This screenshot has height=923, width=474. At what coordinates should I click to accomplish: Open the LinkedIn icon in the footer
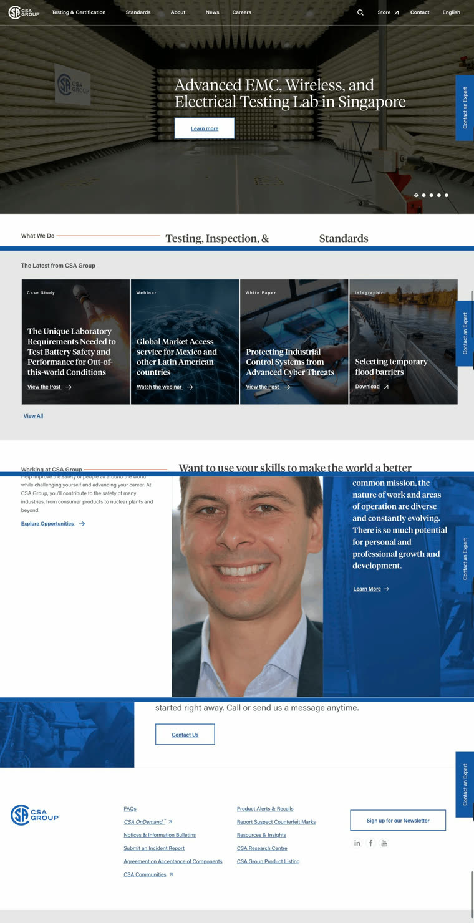tap(357, 843)
